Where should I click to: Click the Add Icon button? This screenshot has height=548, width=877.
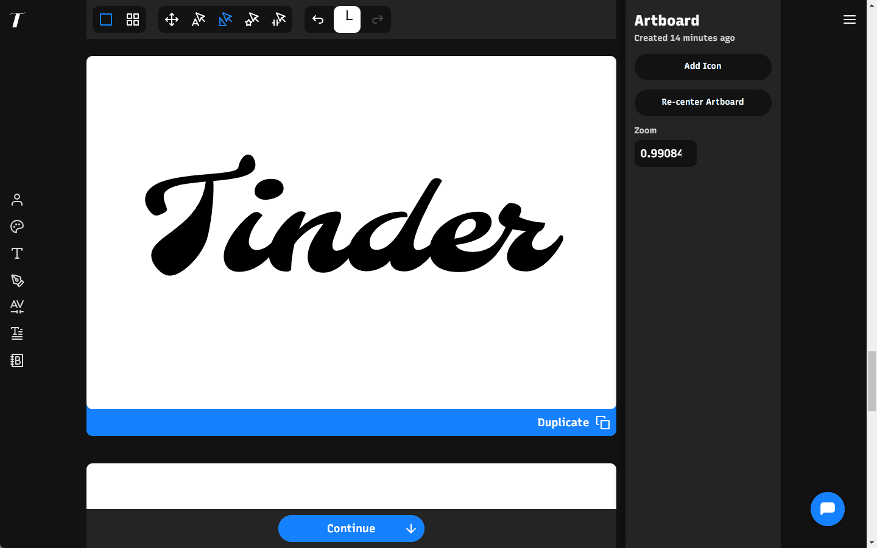(x=702, y=66)
